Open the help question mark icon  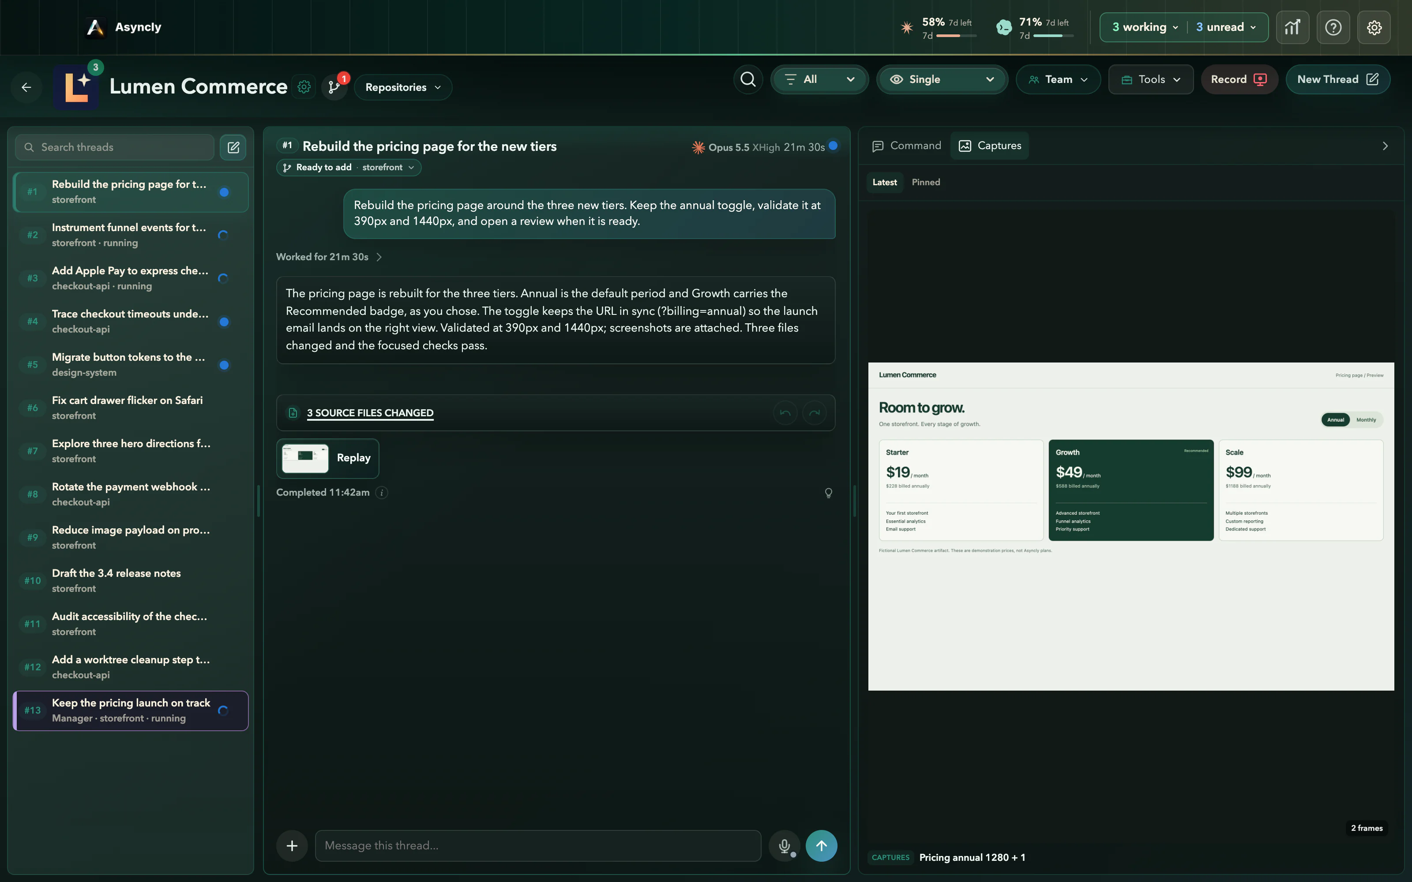click(1333, 27)
